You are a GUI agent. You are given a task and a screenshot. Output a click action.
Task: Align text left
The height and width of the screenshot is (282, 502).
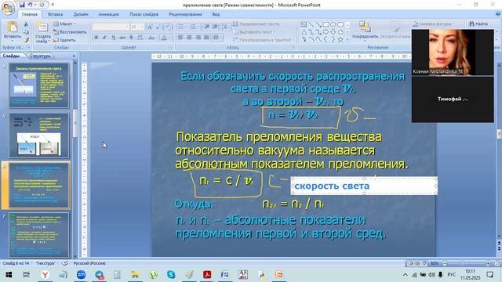pyautogui.click(x=180, y=38)
